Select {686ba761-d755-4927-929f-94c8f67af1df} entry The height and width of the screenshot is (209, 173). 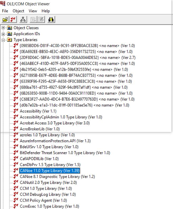(x=74, y=87)
